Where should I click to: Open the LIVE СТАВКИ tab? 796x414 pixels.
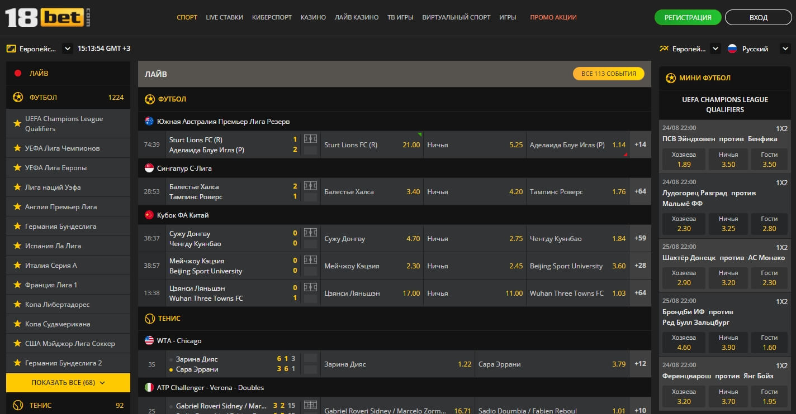[225, 17]
